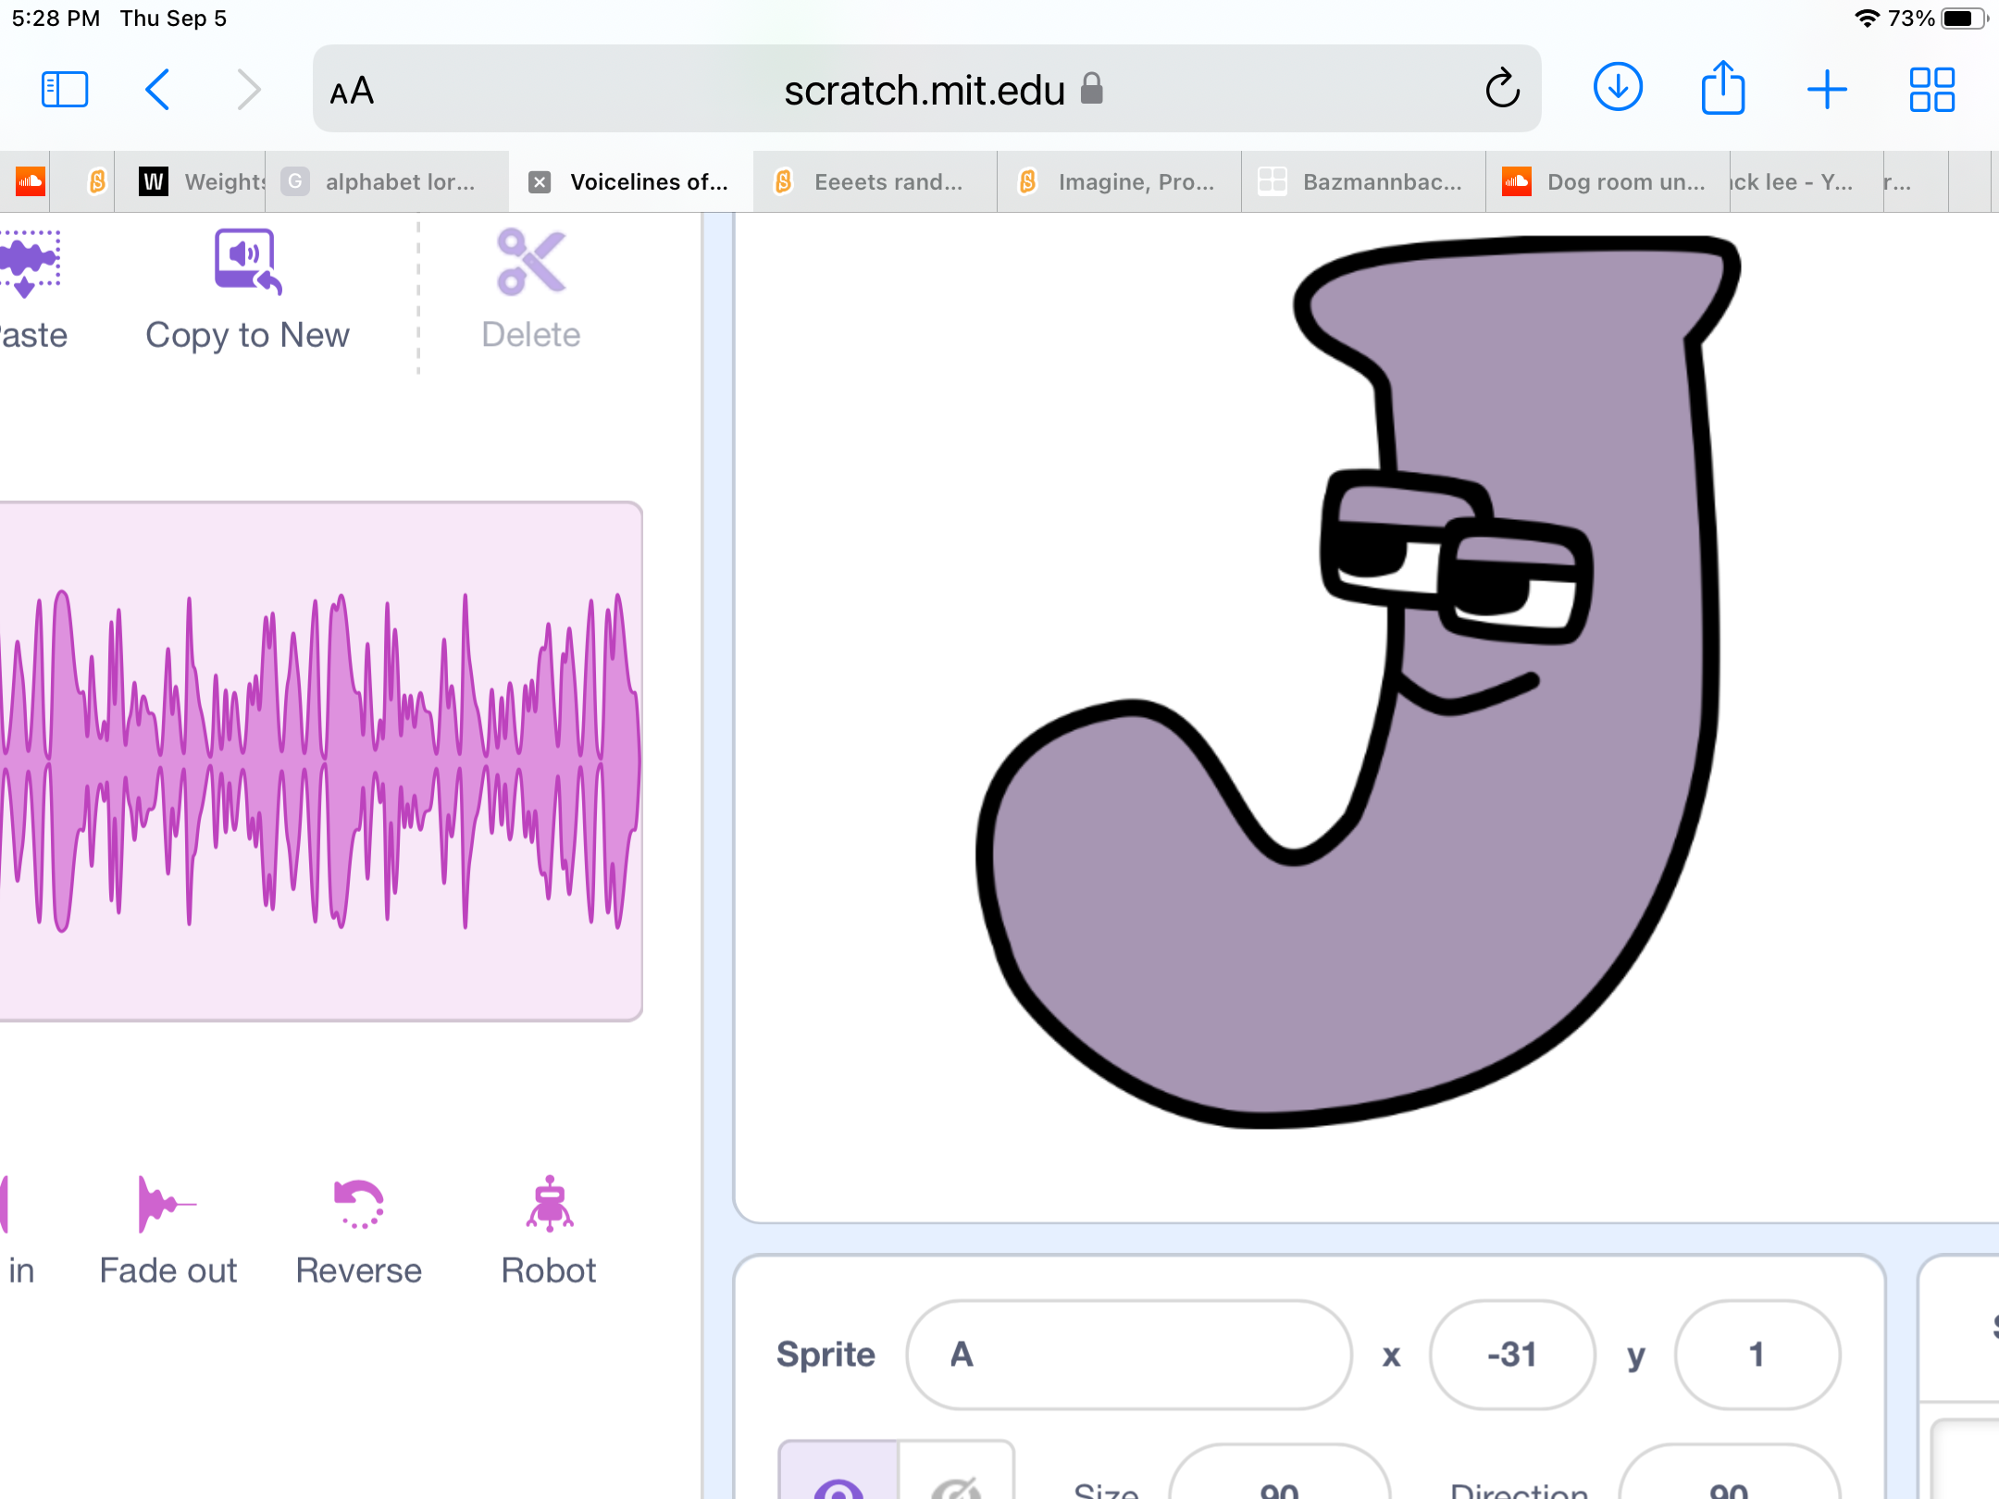1999x1499 pixels.
Task: Switch to the Bazmannbac... tab
Action: tap(1364, 181)
